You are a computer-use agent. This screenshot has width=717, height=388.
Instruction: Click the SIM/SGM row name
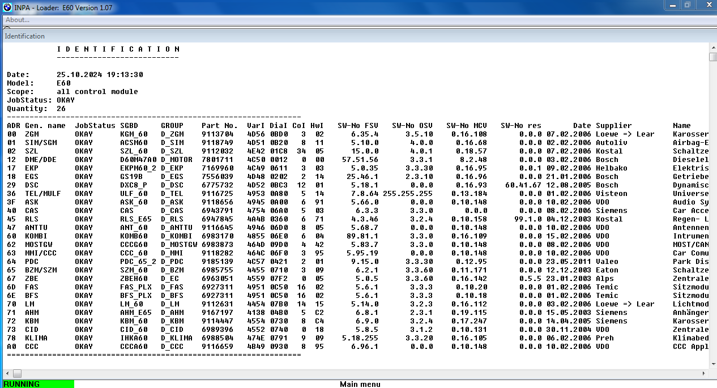[x=41, y=142]
